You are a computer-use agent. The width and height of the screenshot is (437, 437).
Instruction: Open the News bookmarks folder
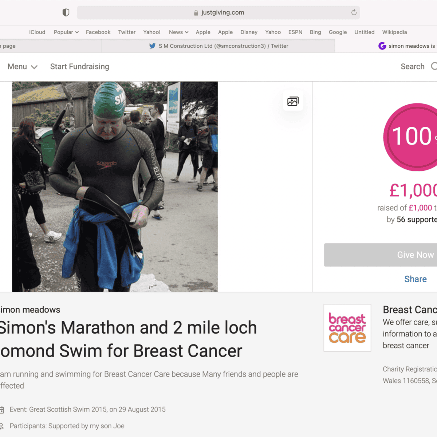(178, 32)
